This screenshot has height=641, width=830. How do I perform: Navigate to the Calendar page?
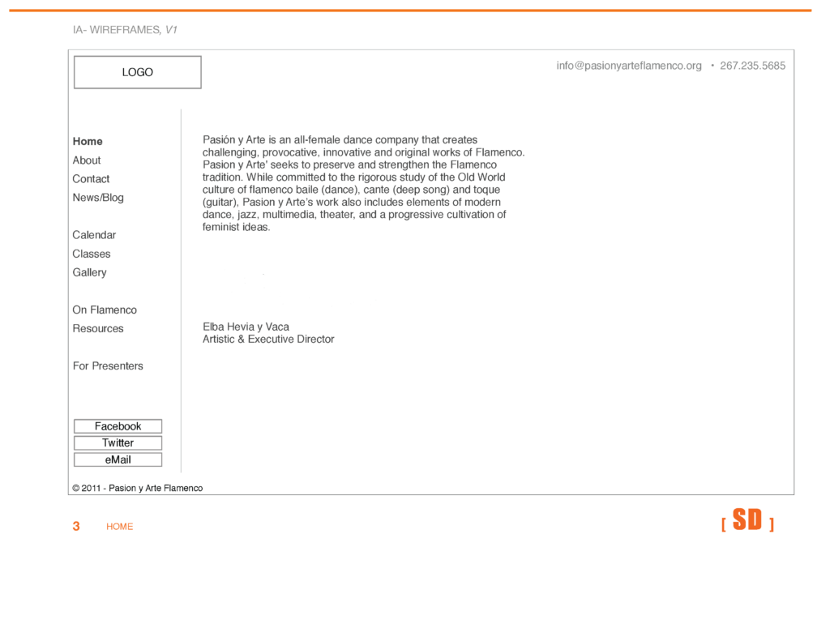point(94,235)
